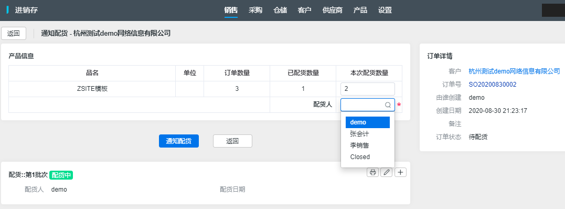Go to the 客户 menu
The width and height of the screenshot is (565, 209).
pyautogui.click(x=304, y=10)
